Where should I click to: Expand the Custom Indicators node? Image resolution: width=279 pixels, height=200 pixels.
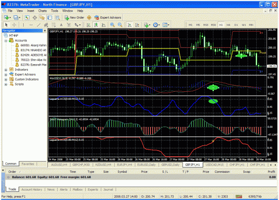(x=6, y=79)
